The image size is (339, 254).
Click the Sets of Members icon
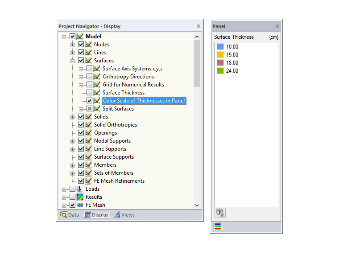[88, 173]
